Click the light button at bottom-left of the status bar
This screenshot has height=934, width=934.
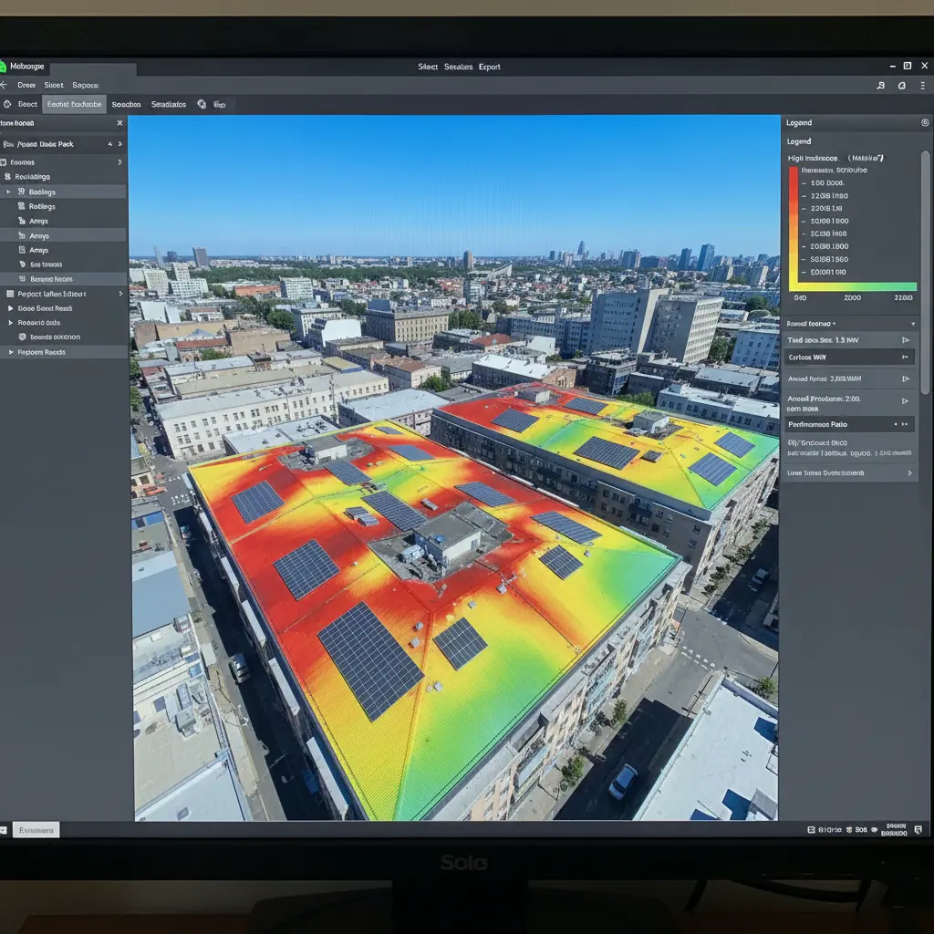pos(36,830)
